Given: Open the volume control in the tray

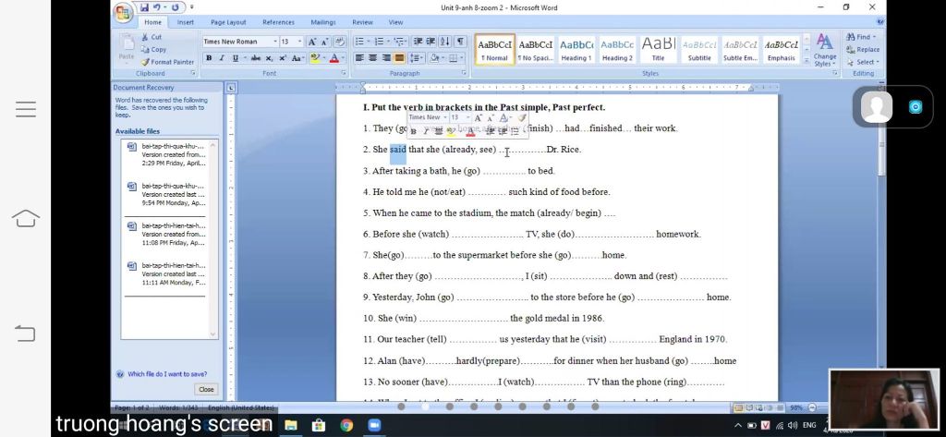Looking at the screenshot, I should click(x=792, y=426).
